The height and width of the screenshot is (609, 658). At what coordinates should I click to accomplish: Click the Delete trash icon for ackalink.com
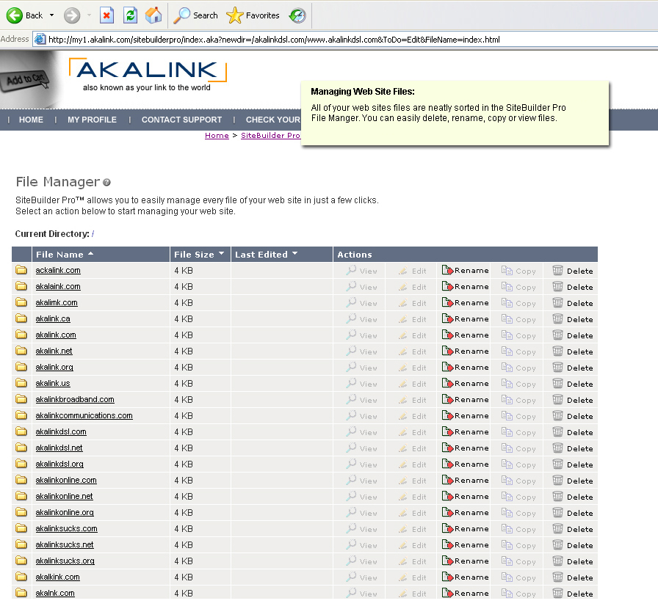coord(558,271)
